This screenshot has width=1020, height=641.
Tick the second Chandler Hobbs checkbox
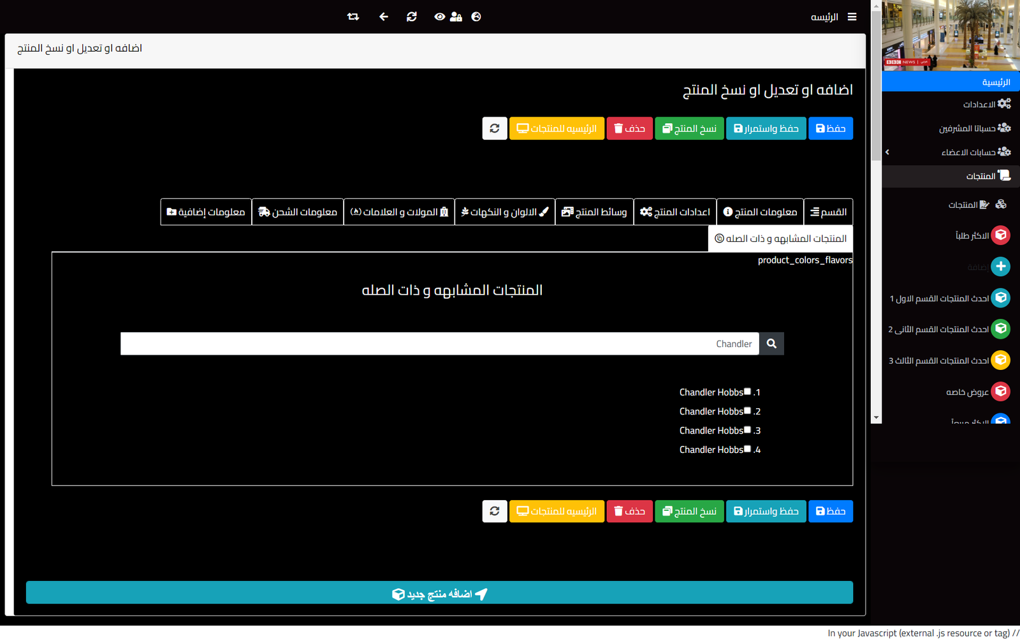click(747, 411)
